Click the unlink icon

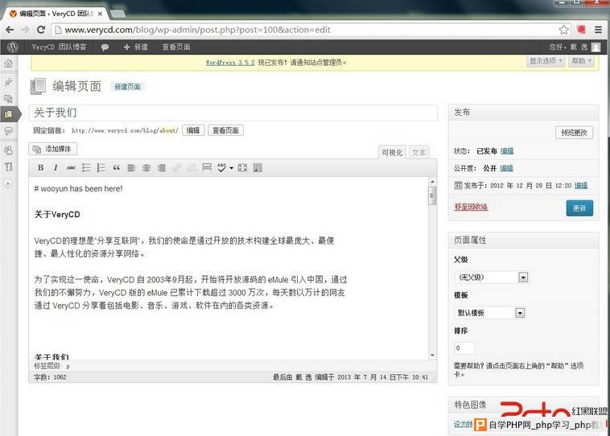[192, 167]
